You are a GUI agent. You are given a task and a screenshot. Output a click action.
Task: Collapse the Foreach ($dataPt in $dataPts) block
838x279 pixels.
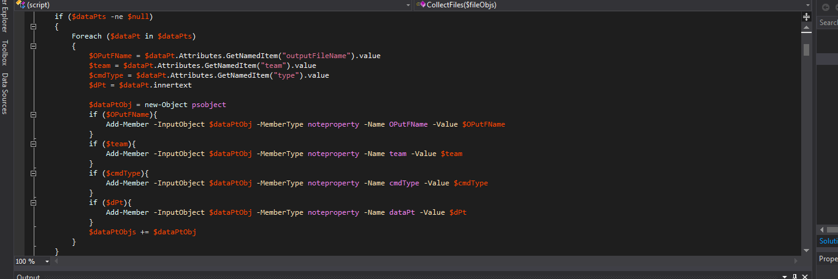33,46
